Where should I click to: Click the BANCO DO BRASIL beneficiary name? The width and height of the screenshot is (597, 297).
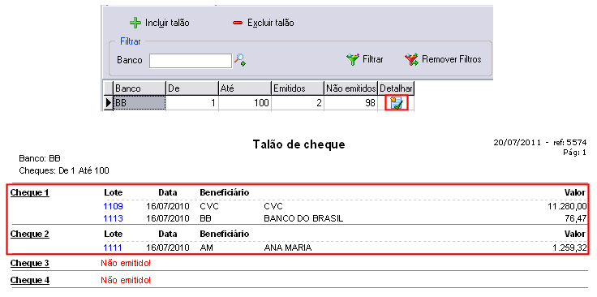point(303,218)
